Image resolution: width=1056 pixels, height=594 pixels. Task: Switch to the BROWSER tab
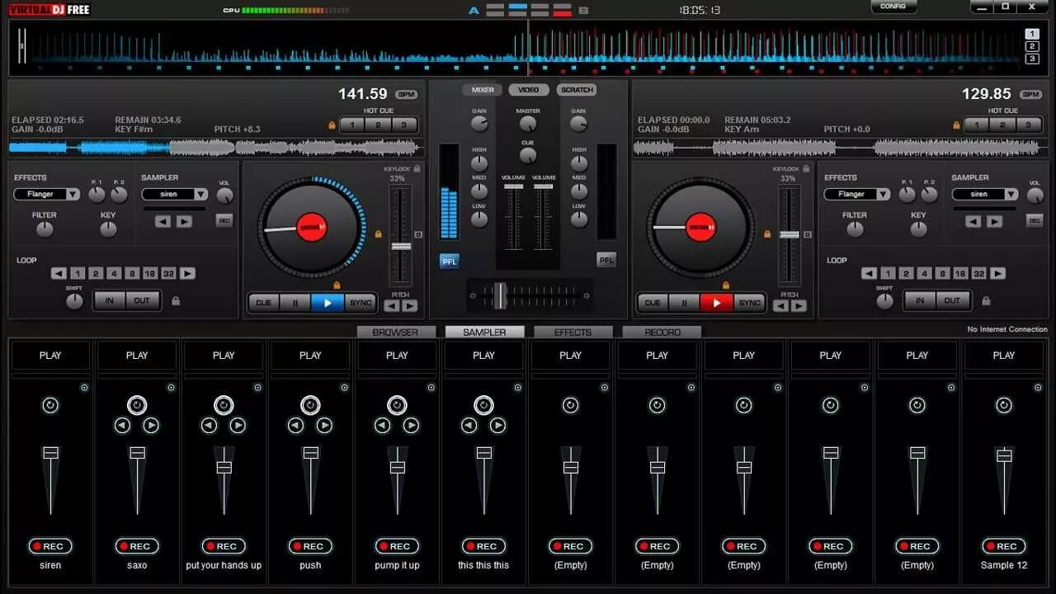pyautogui.click(x=395, y=332)
